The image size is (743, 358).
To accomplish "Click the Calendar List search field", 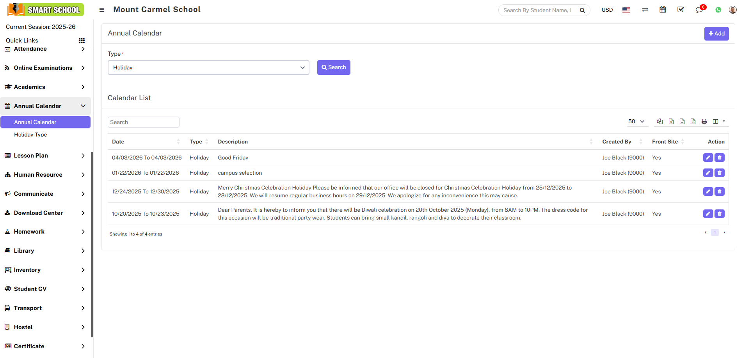I will click(143, 122).
